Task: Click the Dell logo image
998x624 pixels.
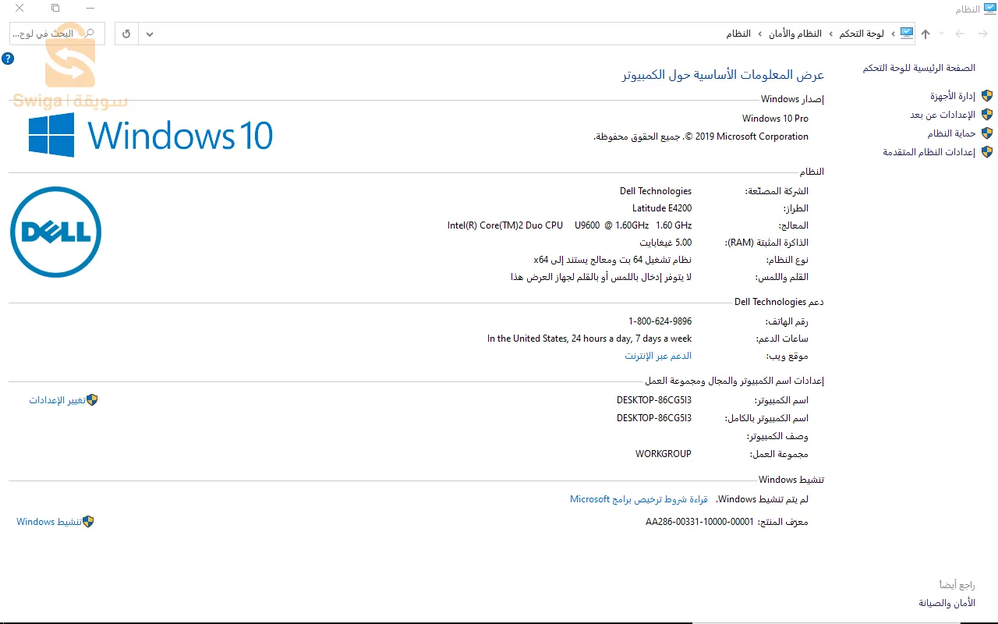Action: point(55,232)
